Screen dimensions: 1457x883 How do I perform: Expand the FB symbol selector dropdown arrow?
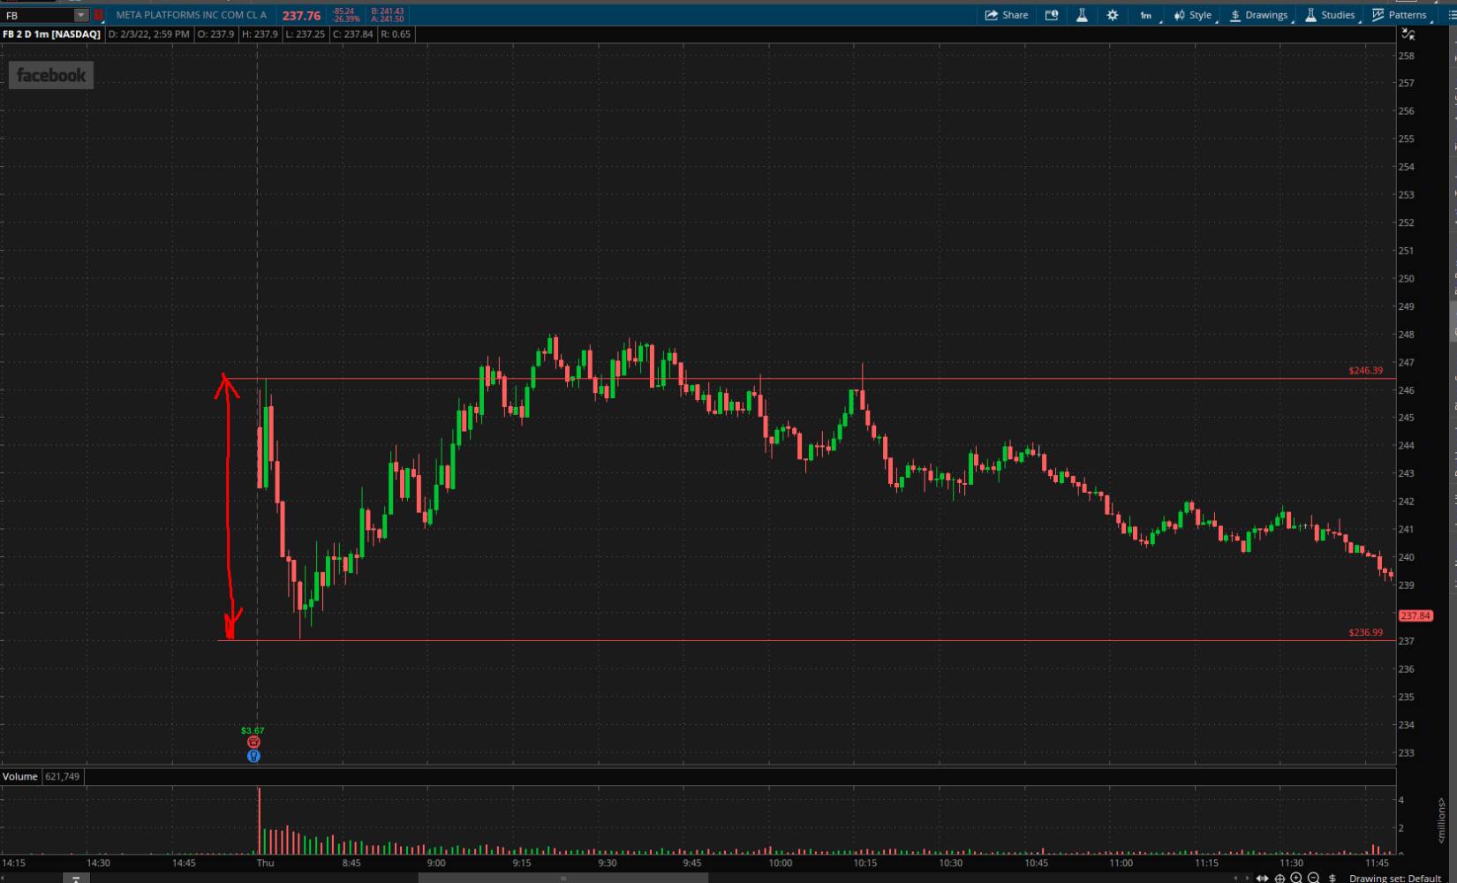[81, 15]
